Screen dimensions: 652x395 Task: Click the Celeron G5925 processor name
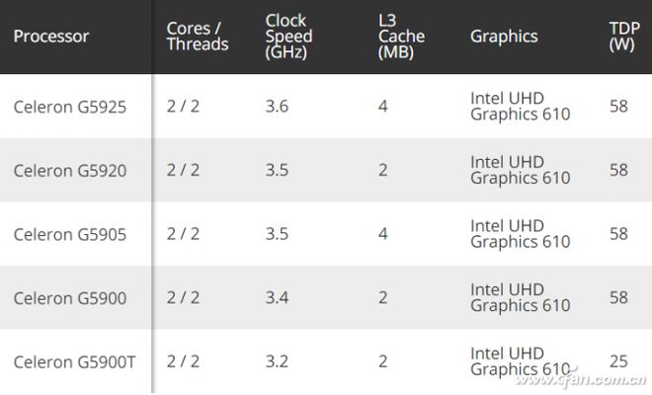70,107
